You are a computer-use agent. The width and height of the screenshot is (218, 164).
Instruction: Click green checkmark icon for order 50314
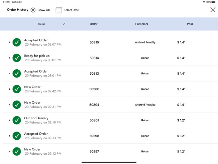(x=17, y=58)
